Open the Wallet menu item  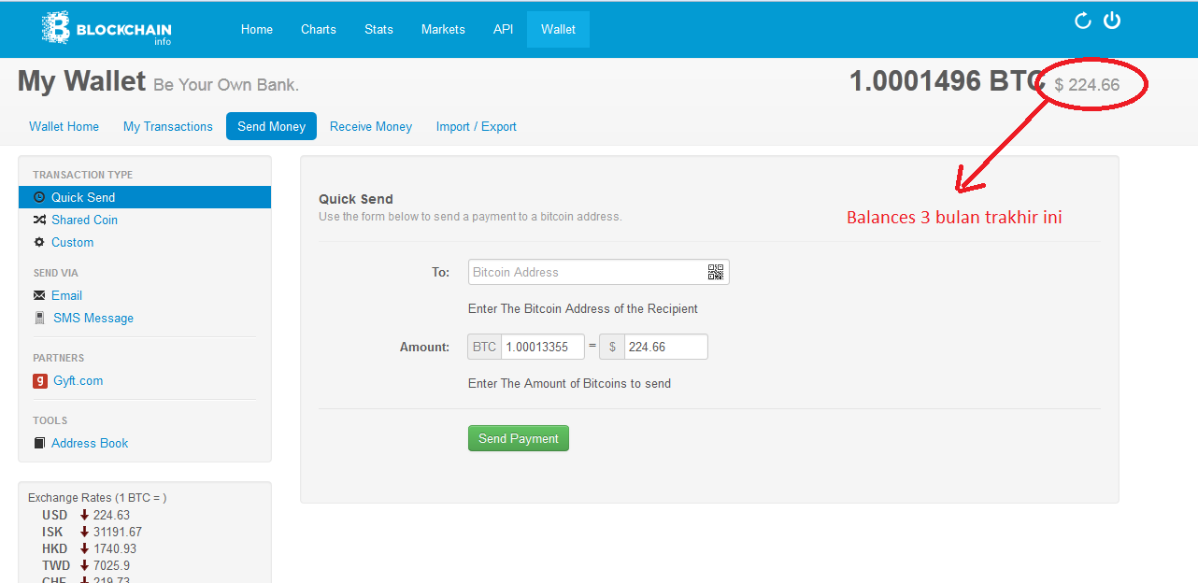tap(558, 29)
